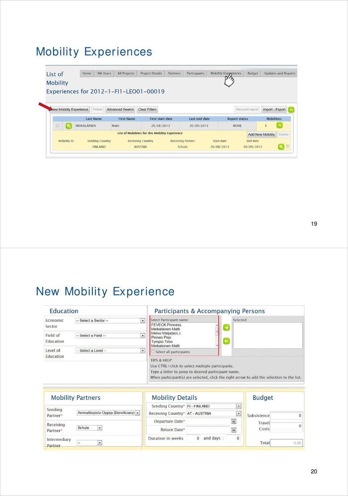Click the Add New Mobility button
The height and width of the screenshot is (496, 348).
pos(261,135)
